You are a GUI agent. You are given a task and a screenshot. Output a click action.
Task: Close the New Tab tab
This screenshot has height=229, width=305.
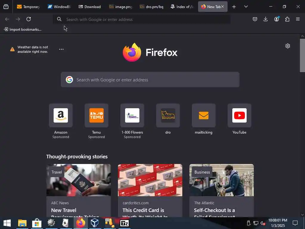pyautogui.click(x=222, y=7)
